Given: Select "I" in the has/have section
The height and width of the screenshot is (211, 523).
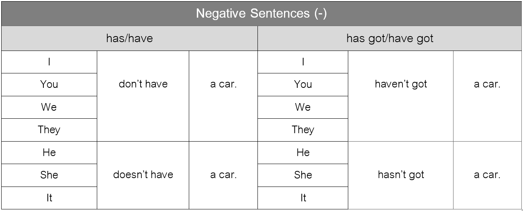Looking at the screenshot, I should click(49, 62).
